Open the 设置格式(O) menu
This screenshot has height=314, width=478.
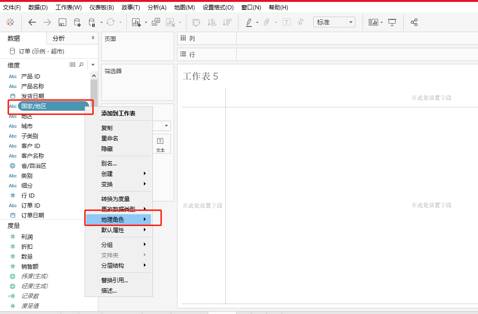(218, 7)
